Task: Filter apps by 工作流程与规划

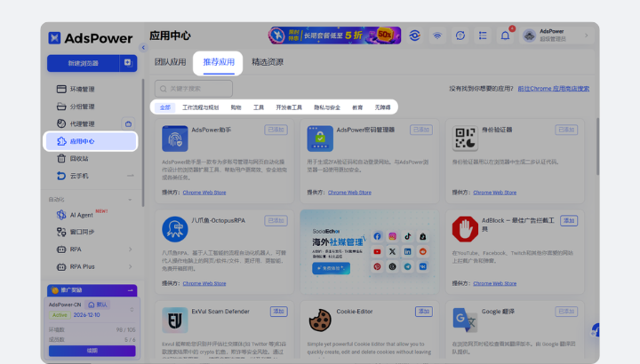Action: pos(200,107)
